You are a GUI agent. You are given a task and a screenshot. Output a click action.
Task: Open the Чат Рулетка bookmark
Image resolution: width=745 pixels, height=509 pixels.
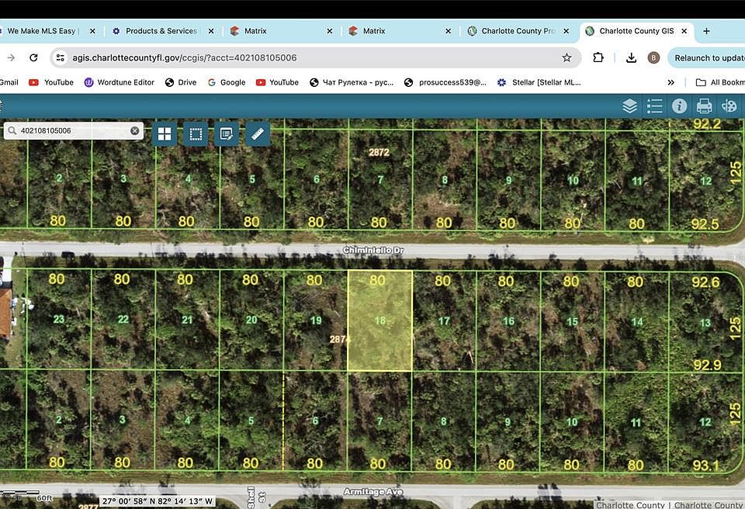pos(352,82)
